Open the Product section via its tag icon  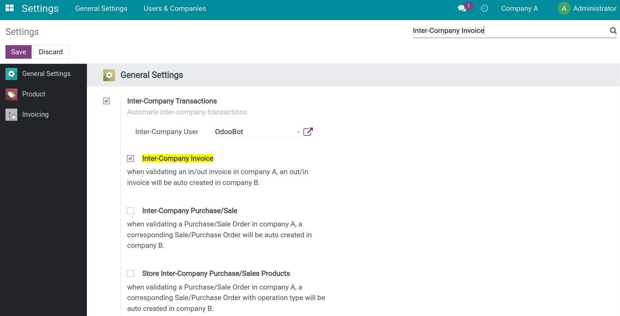[x=11, y=94]
